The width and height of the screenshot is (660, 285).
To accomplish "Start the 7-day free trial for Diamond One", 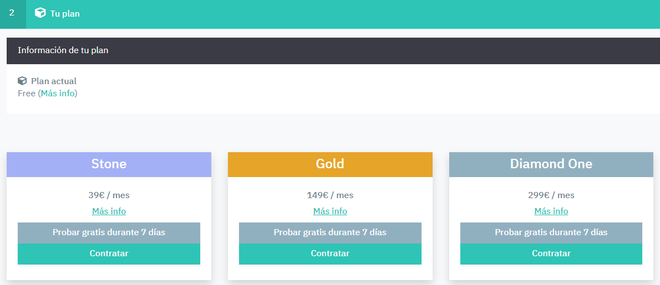I will [x=551, y=232].
